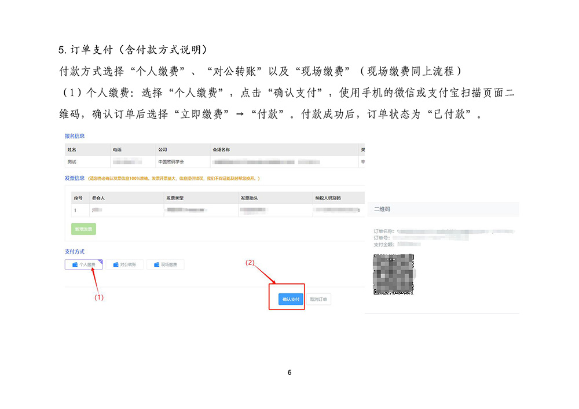Click the orange invoice accuracy warning text
Image resolution: width=579 pixels, height=409 pixels.
tap(174, 179)
